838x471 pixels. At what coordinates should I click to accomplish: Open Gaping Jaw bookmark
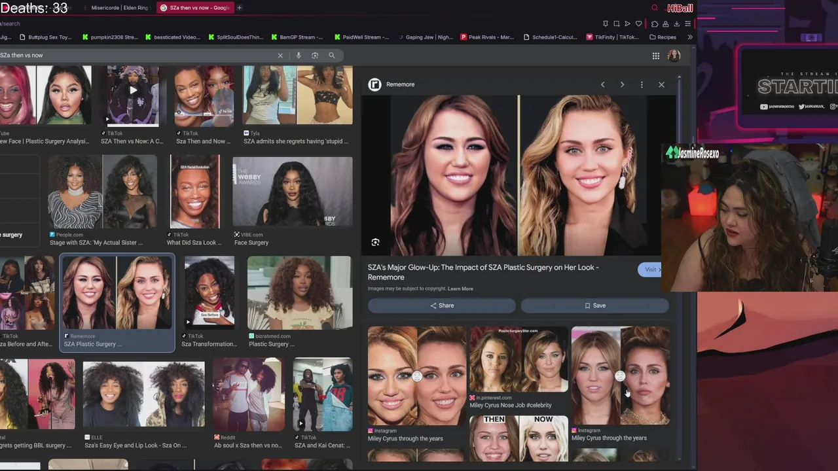click(x=425, y=37)
